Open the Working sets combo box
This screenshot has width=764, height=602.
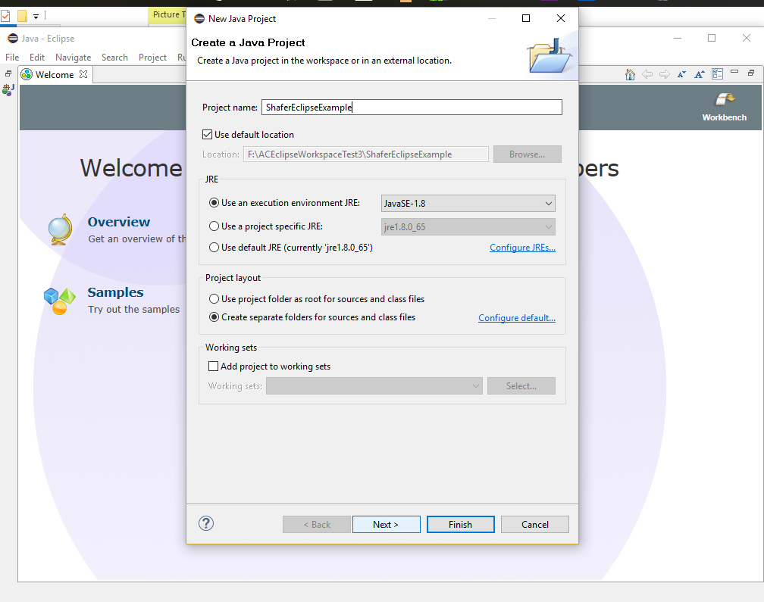point(374,386)
